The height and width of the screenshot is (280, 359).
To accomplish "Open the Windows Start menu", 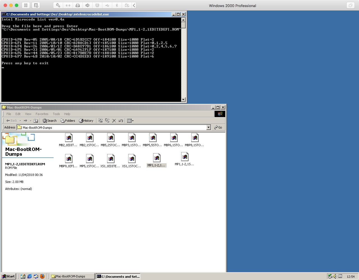I will [8, 276].
